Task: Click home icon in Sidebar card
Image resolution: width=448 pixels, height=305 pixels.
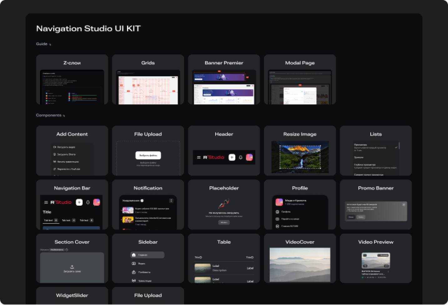Action: coord(134,255)
